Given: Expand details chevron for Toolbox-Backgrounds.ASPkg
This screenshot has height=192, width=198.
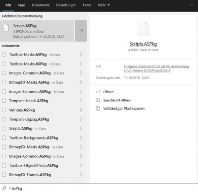Looking at the screenshot, I should (81, 138).
